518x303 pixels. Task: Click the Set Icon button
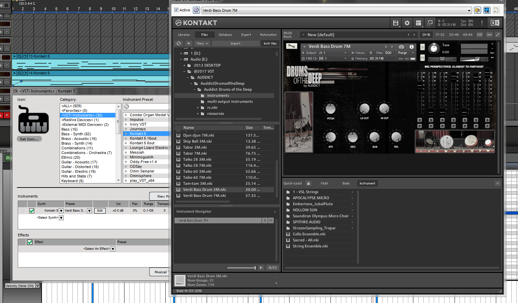point(29,139)
